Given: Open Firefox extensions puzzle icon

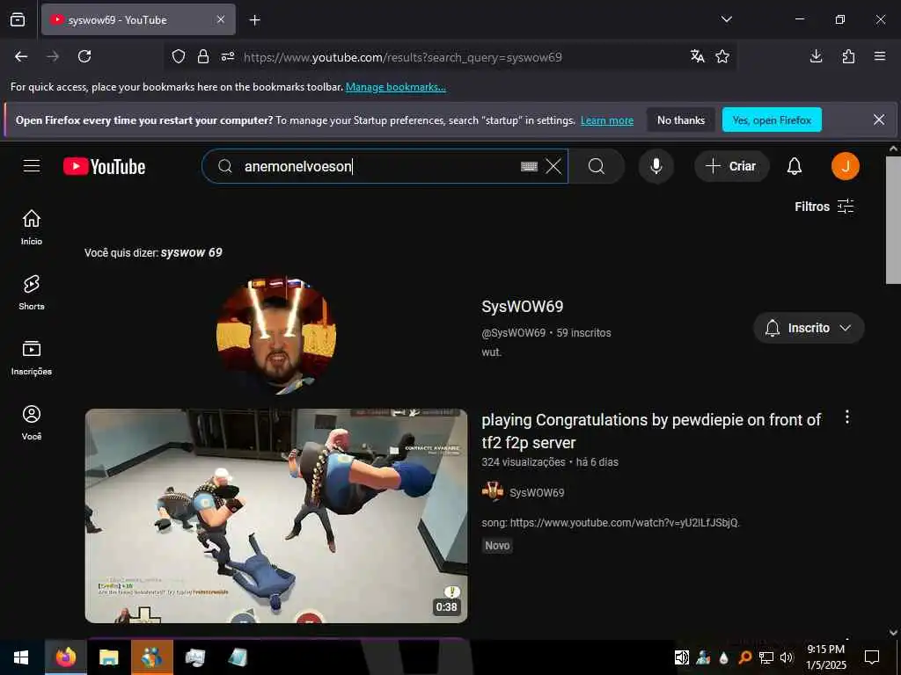Looking at the screenshot, I should [x=848, y=56].
